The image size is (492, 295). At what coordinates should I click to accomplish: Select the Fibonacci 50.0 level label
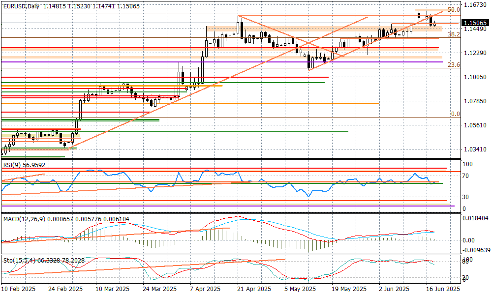[454, 10]
